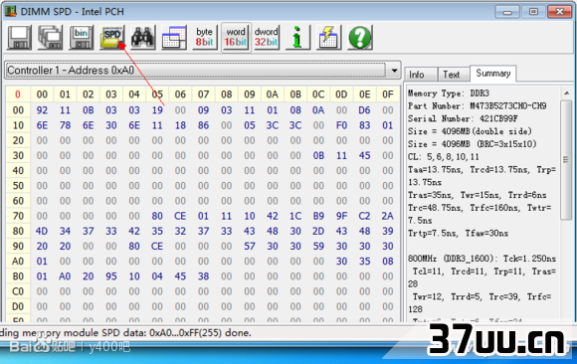
Task: Open the Controller 1 address dropdown
Action: (x=394, y=71)
